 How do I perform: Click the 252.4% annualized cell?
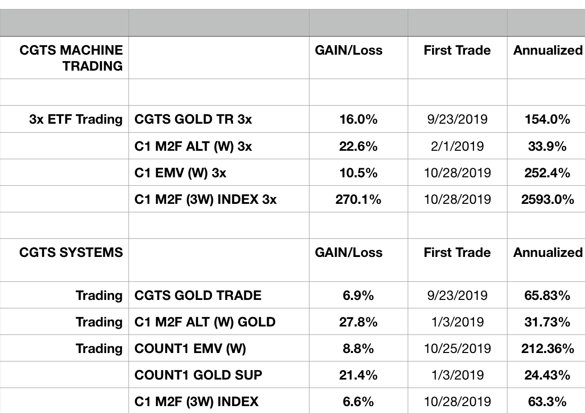[x=547, y=173]
